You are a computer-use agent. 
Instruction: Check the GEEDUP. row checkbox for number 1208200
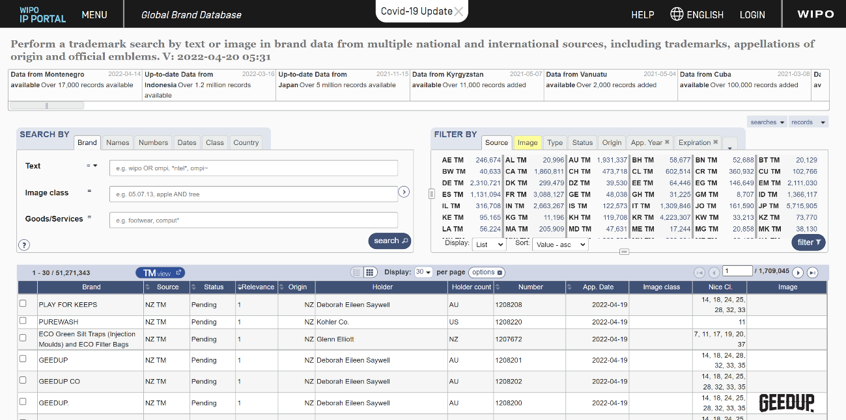point(23,402)
